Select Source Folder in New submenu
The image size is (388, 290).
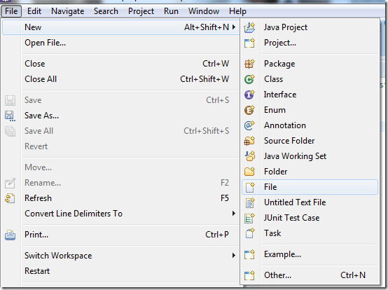(310, 141)
